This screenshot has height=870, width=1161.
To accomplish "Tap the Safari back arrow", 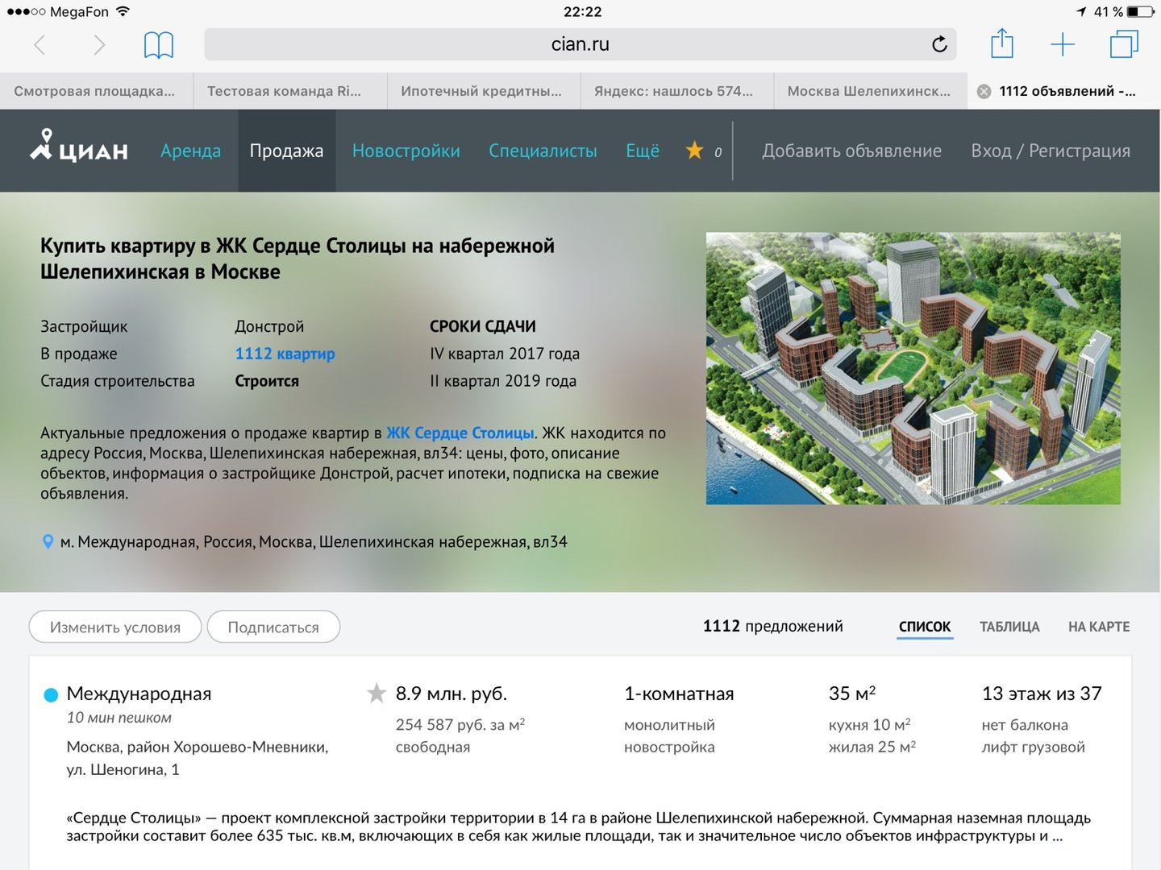I will tap(40, 44).
